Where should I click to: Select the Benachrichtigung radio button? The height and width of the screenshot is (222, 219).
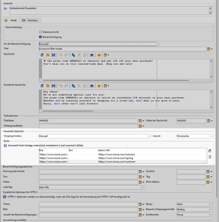tap(40, 37)
